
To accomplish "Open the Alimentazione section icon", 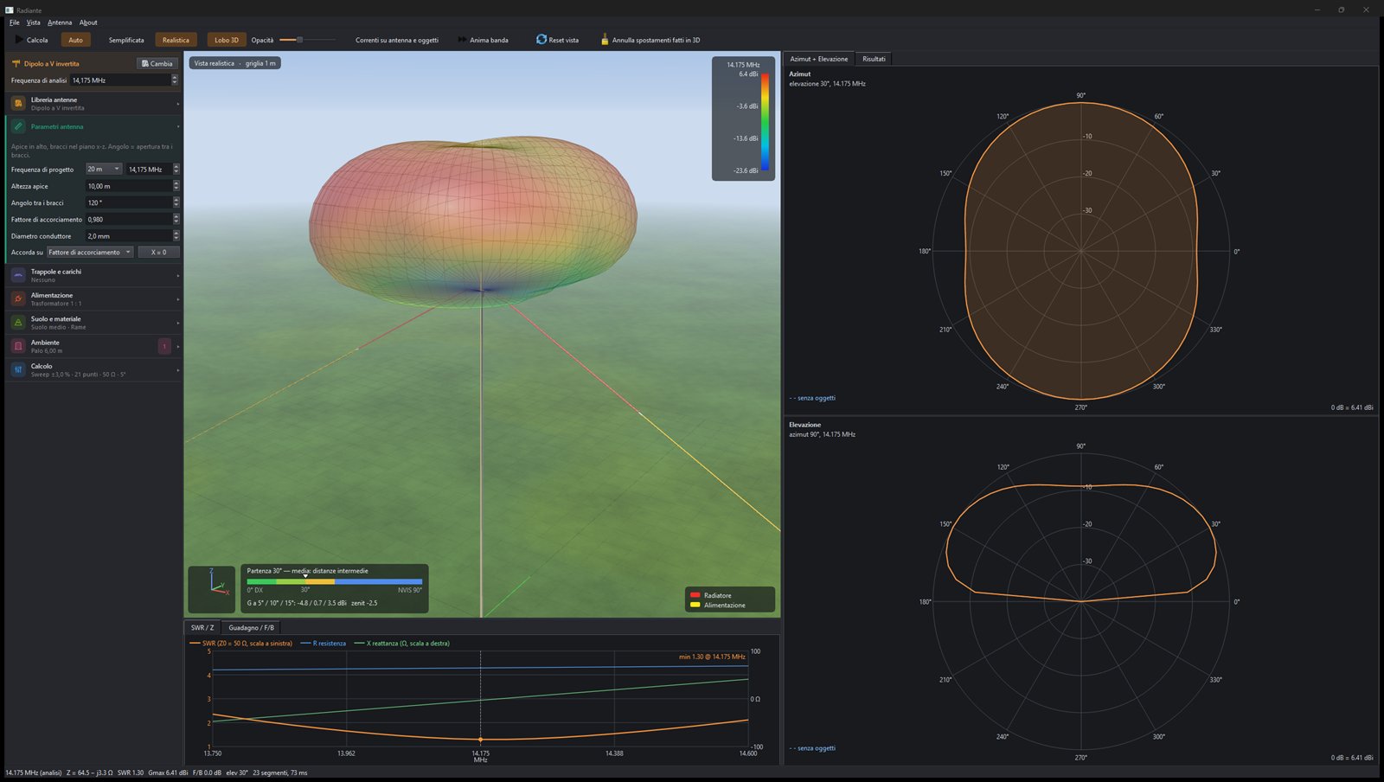I will [x=18, y=299].
